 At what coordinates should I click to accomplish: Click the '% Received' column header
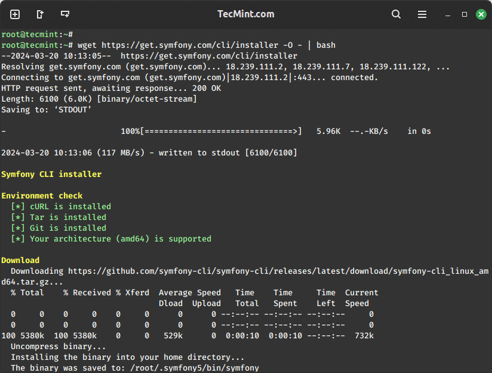[x=87, y=292]
